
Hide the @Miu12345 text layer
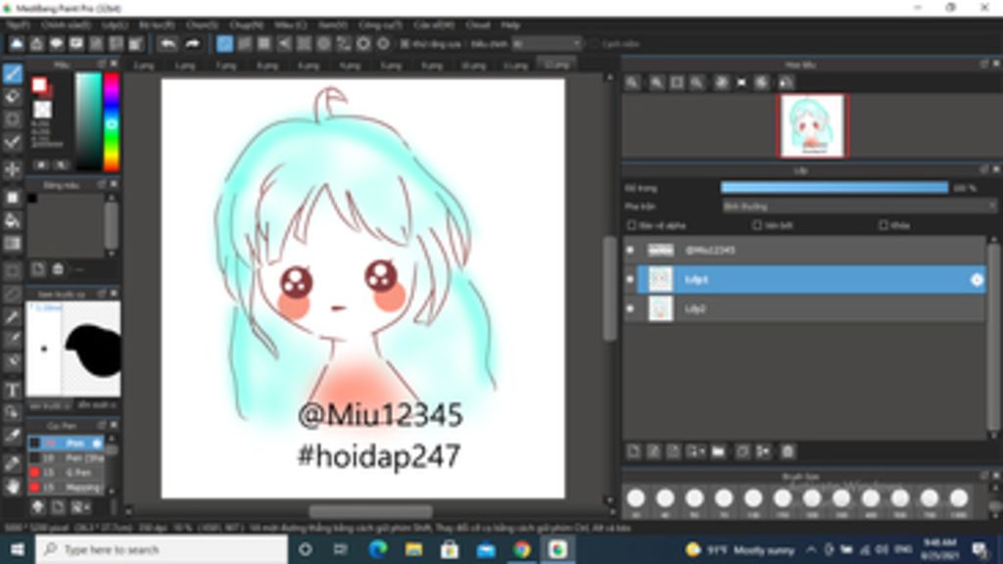[631, 250]
